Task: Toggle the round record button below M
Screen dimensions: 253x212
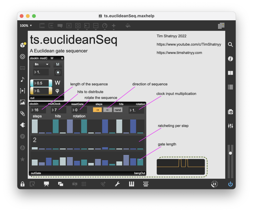Action: pos(58,72)
